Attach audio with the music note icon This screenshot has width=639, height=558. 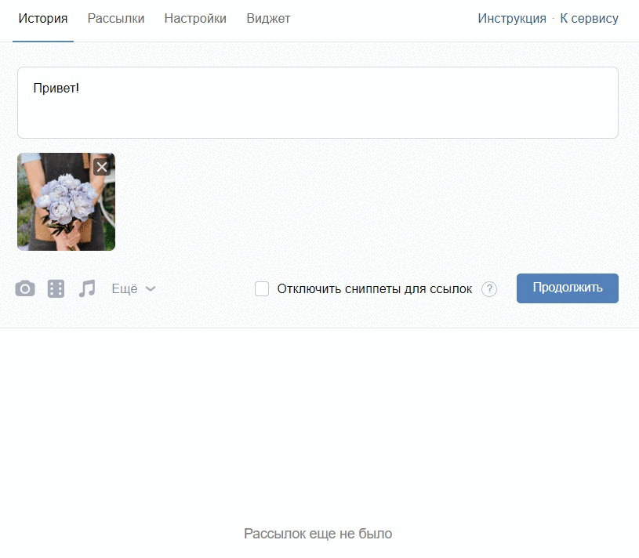point(87,288)
